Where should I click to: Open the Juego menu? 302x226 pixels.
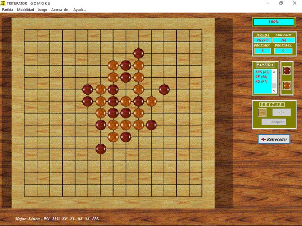[x=42, y=10]
